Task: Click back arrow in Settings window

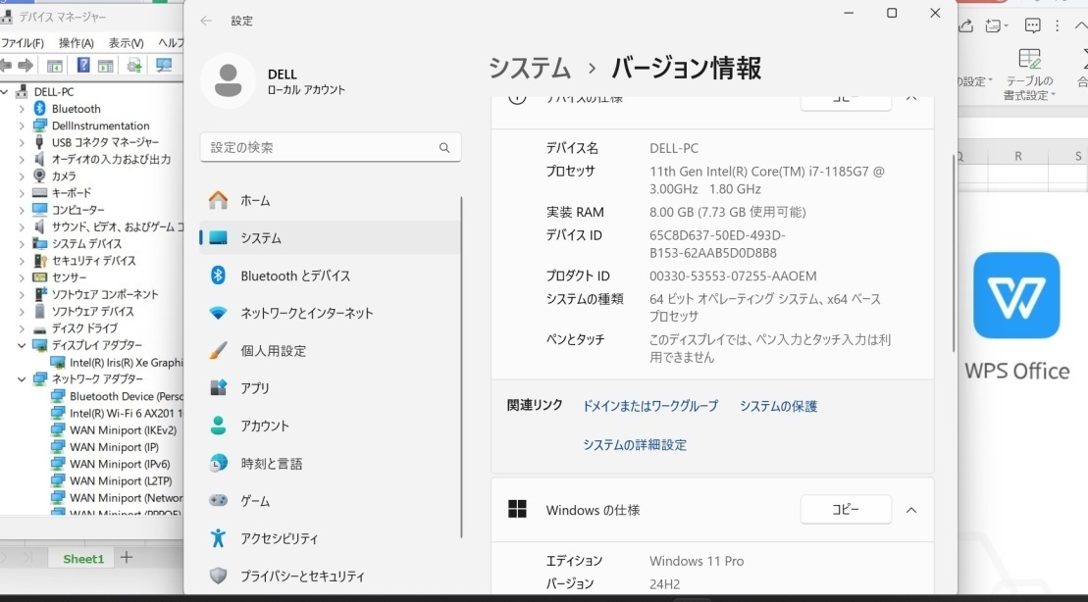Action: [206, 21]
